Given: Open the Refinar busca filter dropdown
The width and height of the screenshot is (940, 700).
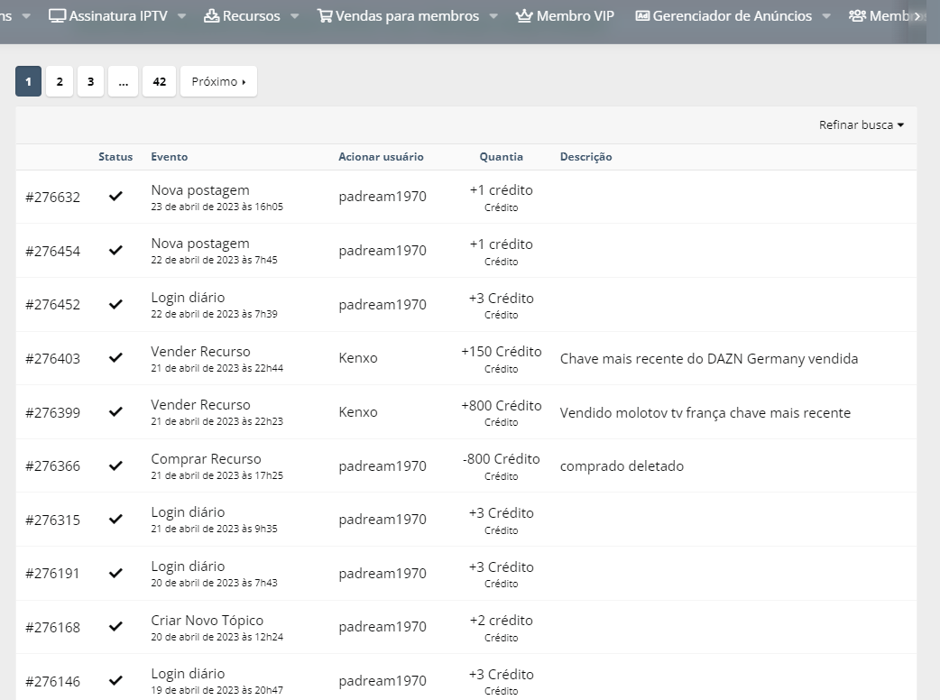Looking at the screenshot, I should point(862,124).
